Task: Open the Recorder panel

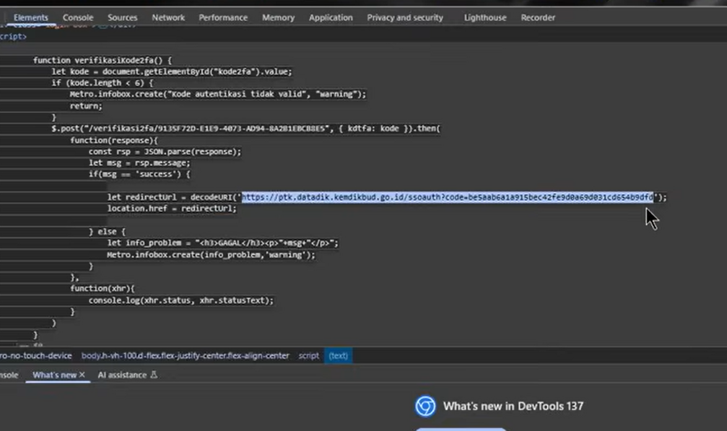Action: click(x=538, y=17)
